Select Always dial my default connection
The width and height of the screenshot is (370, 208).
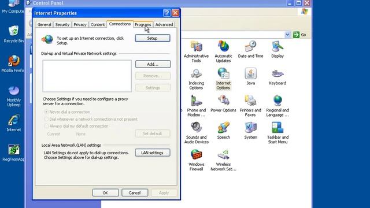[x=76, y=126]
